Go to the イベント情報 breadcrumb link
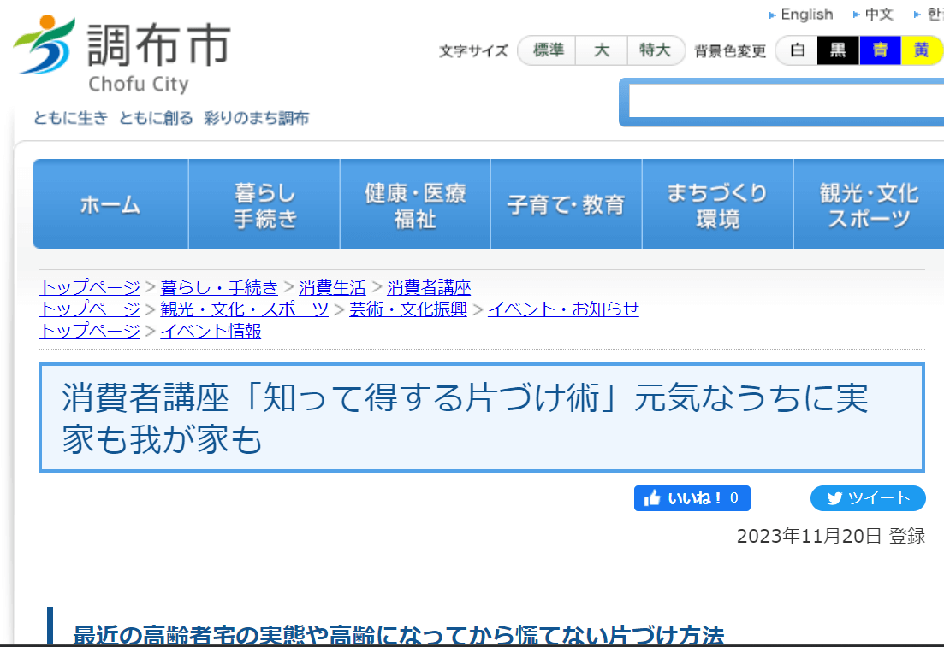This screenshot has width=944, height=647. [211, 331]
